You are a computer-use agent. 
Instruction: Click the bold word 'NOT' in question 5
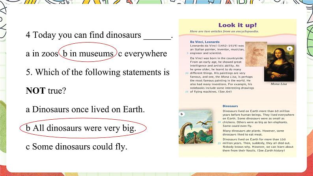pyautogui.click(x=35, y=91)
